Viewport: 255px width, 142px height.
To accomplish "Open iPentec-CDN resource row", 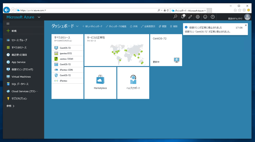I will 68,70.
